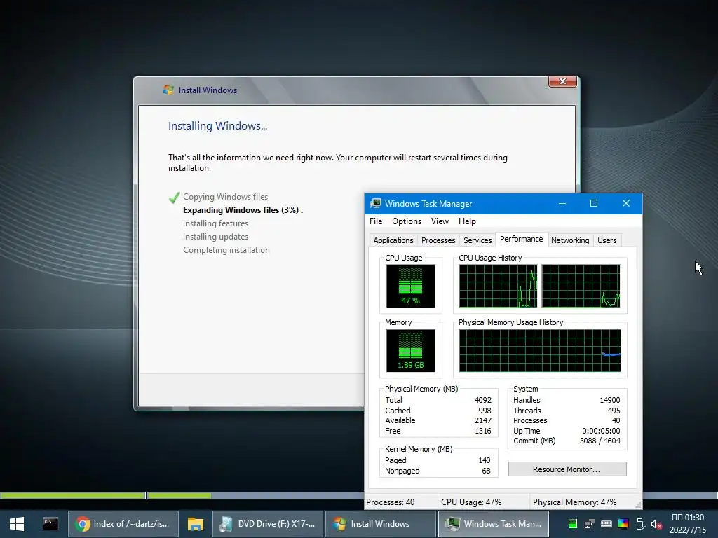Click the Kernel Nonpaged value 68
The height and width of the screenshot is (538, 718).
click(486, 471)
